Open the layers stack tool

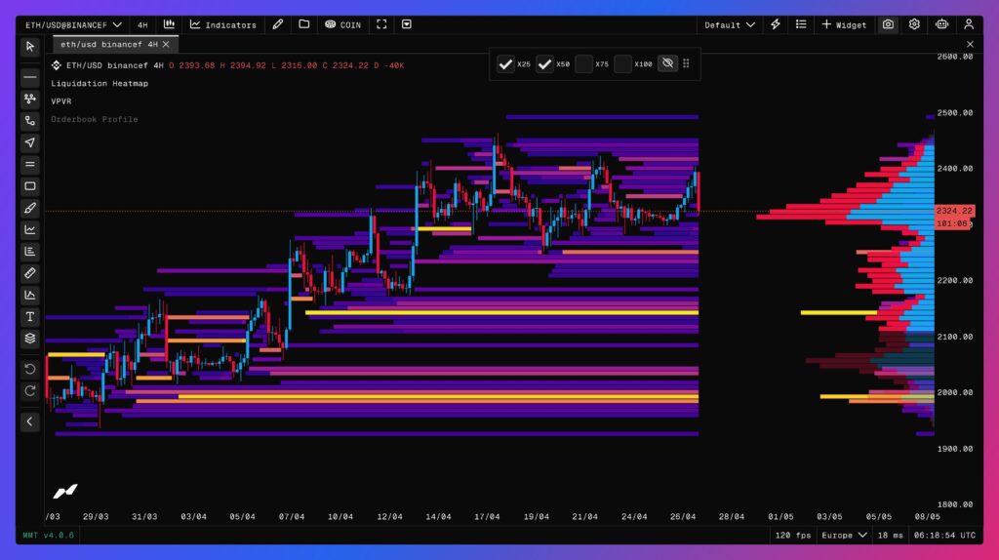click(30, 339)
